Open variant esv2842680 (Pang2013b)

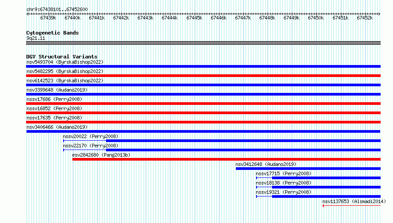(x=101, y=155)
